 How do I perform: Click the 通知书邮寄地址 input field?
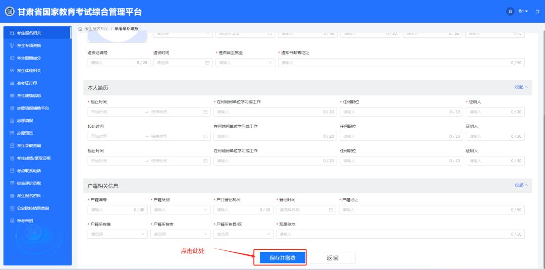tap(394, 63)
